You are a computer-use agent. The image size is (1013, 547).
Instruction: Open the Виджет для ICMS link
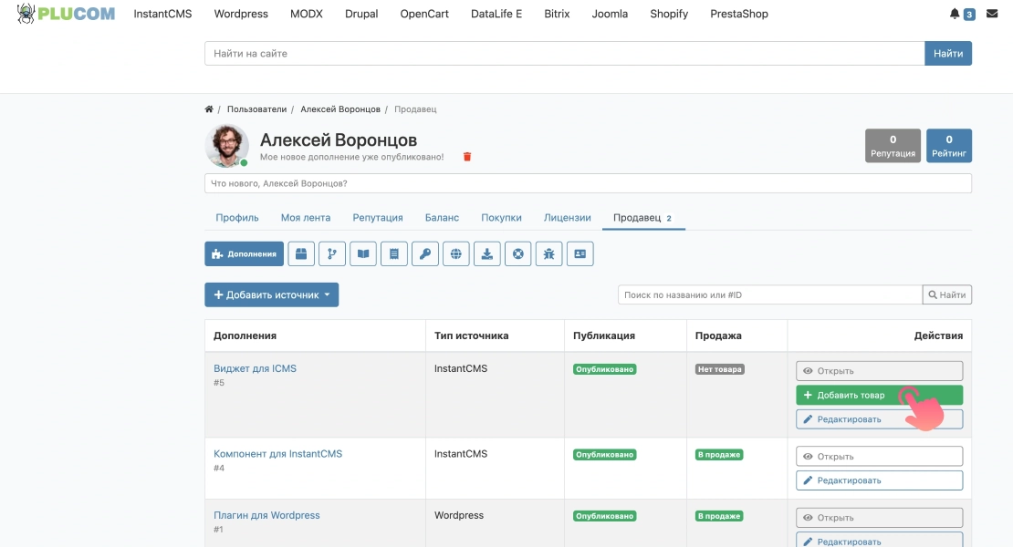click(x=256, y=368)
